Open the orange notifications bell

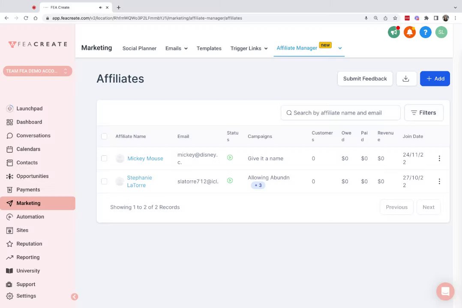click(x=409, y=32)
